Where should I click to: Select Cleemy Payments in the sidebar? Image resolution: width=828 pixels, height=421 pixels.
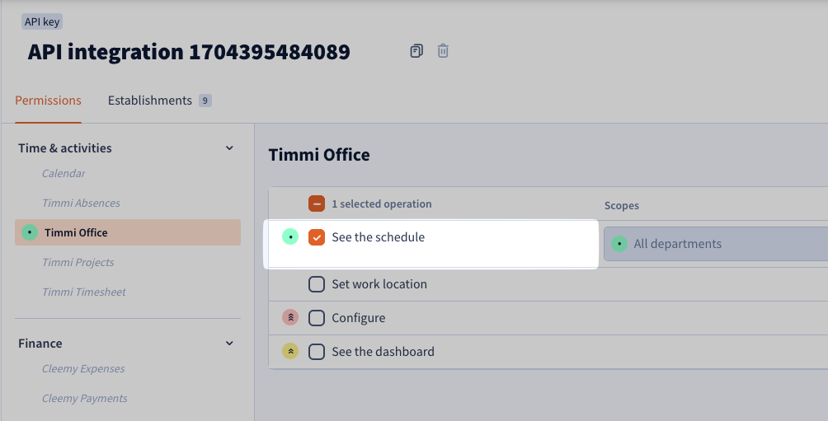pos(84,398)
